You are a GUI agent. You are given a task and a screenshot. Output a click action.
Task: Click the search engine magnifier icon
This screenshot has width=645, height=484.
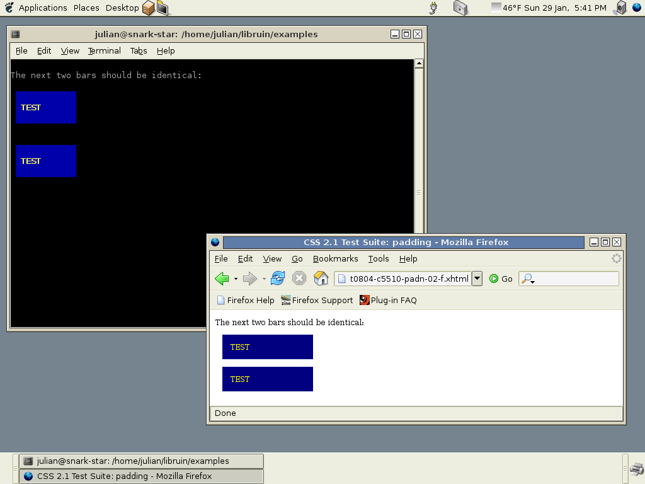(x=528, y=279)
